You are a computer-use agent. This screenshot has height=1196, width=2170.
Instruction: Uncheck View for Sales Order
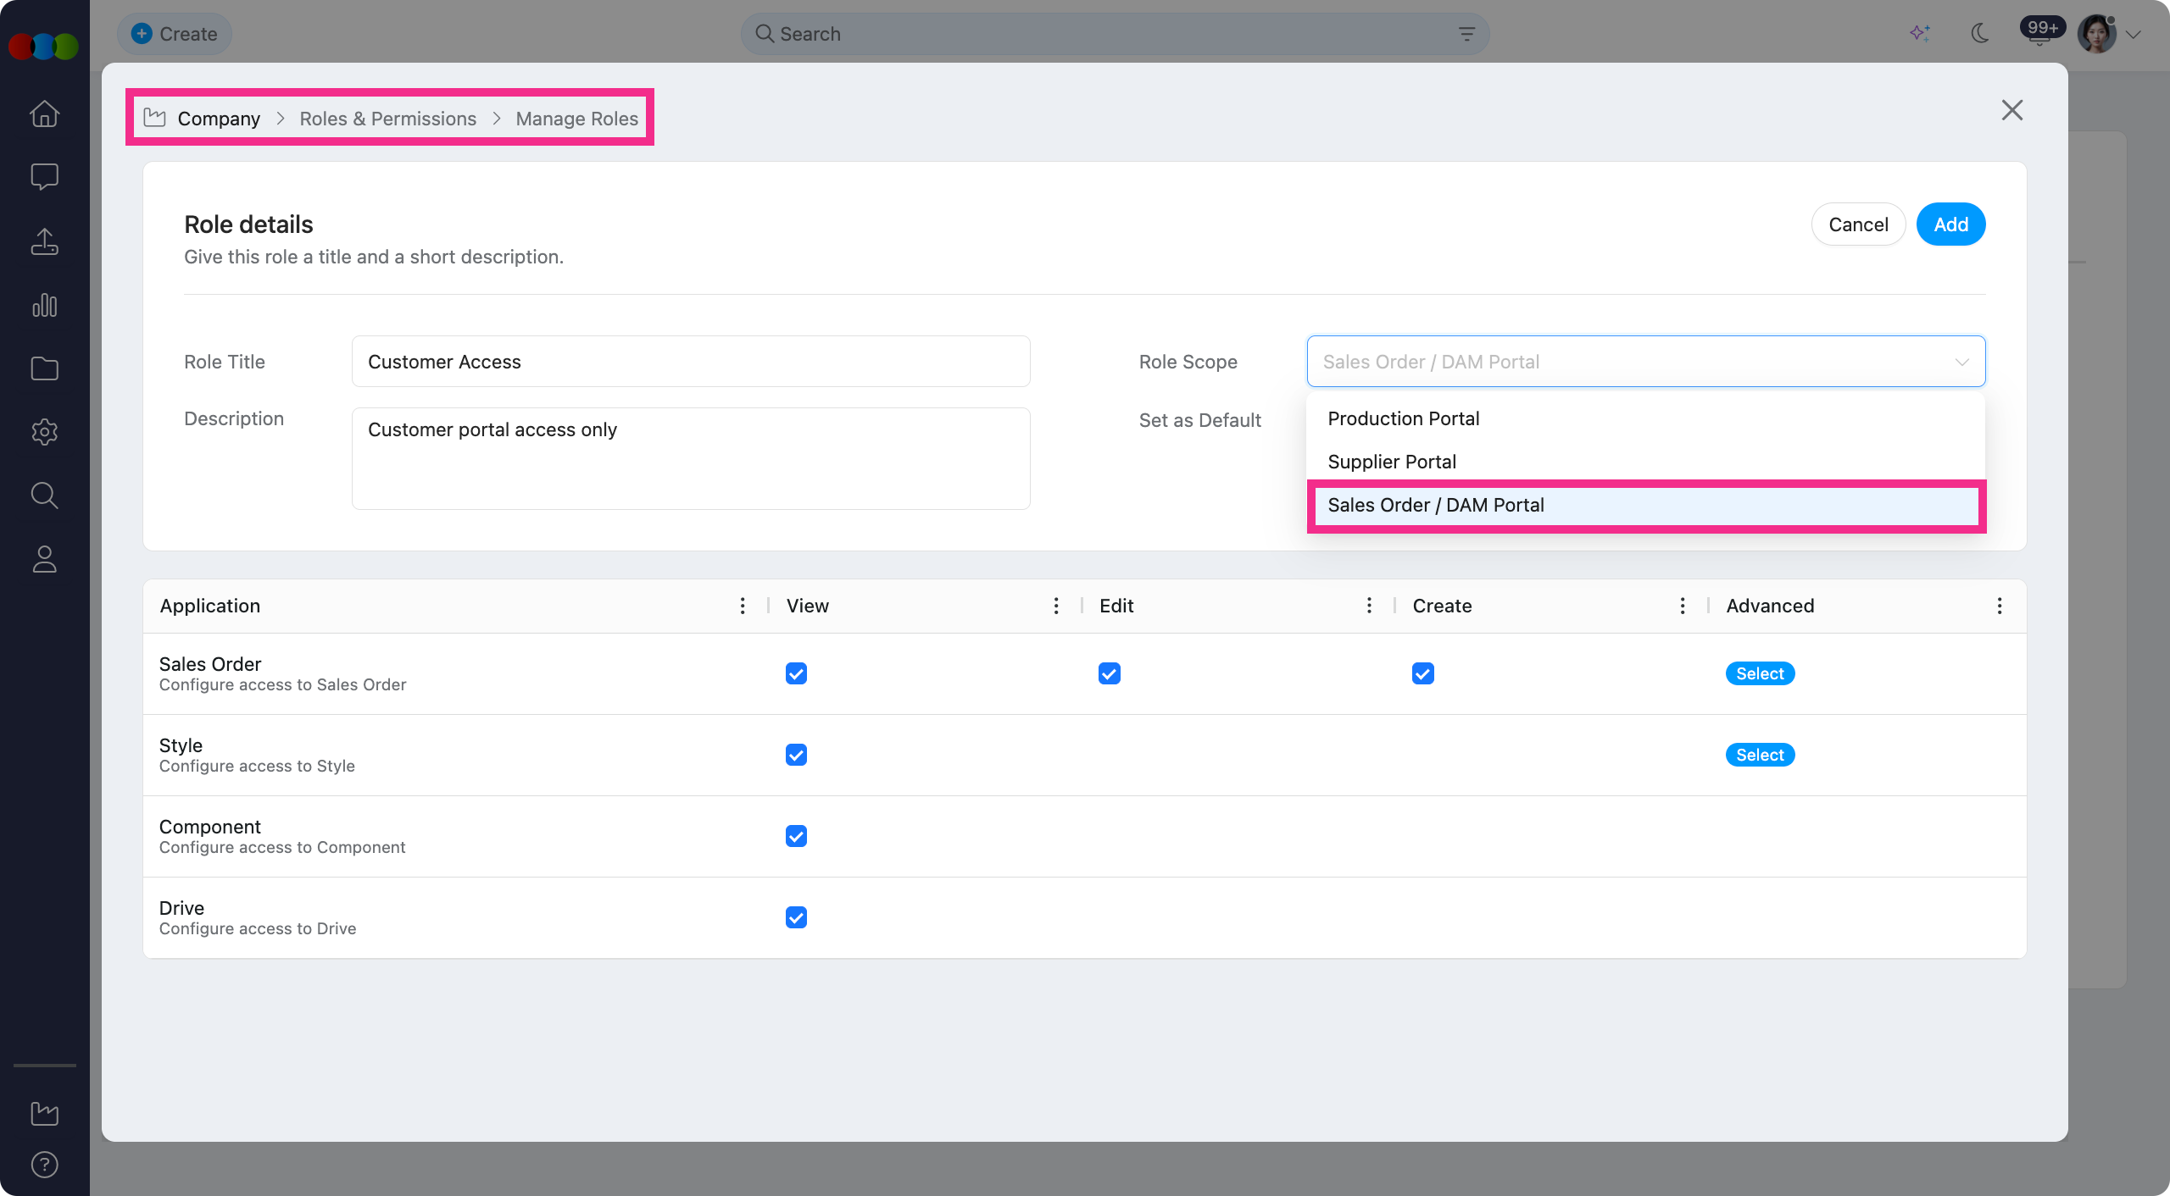[796, 673]
